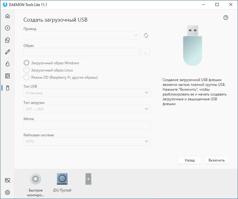This screenshot has height=199, width=238.
Task: Select the pencil edit sidebar icon
Action: pos(8,52)
